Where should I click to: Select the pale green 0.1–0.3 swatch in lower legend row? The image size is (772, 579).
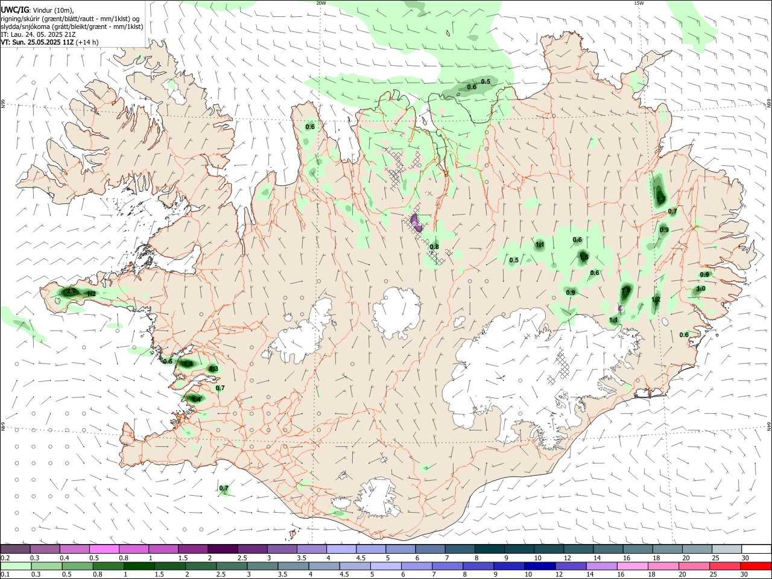(16, 566)
